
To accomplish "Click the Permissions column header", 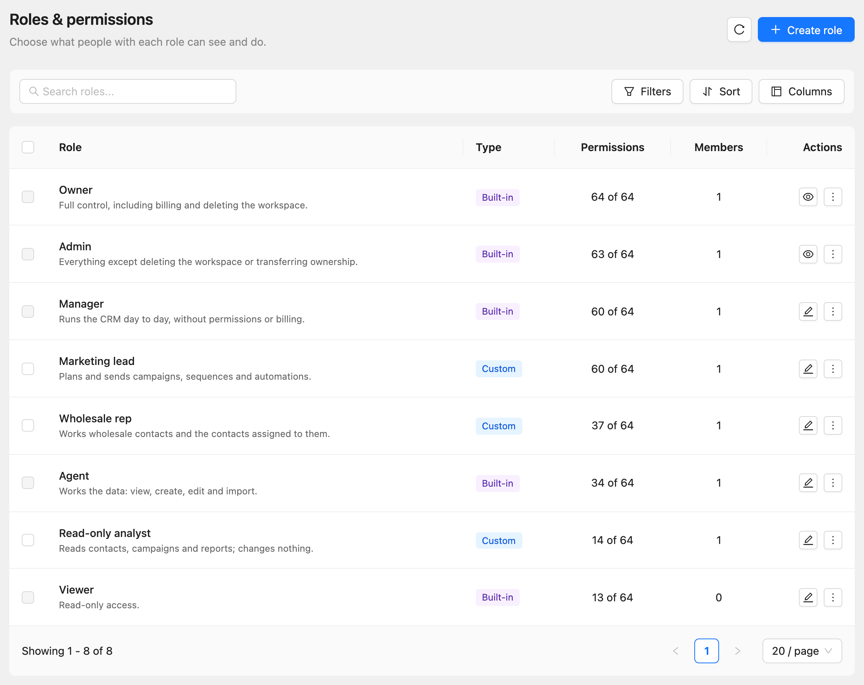I will (x=612, y=147).
